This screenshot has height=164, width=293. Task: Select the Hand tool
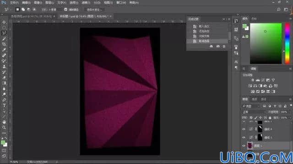click(4, 122)
